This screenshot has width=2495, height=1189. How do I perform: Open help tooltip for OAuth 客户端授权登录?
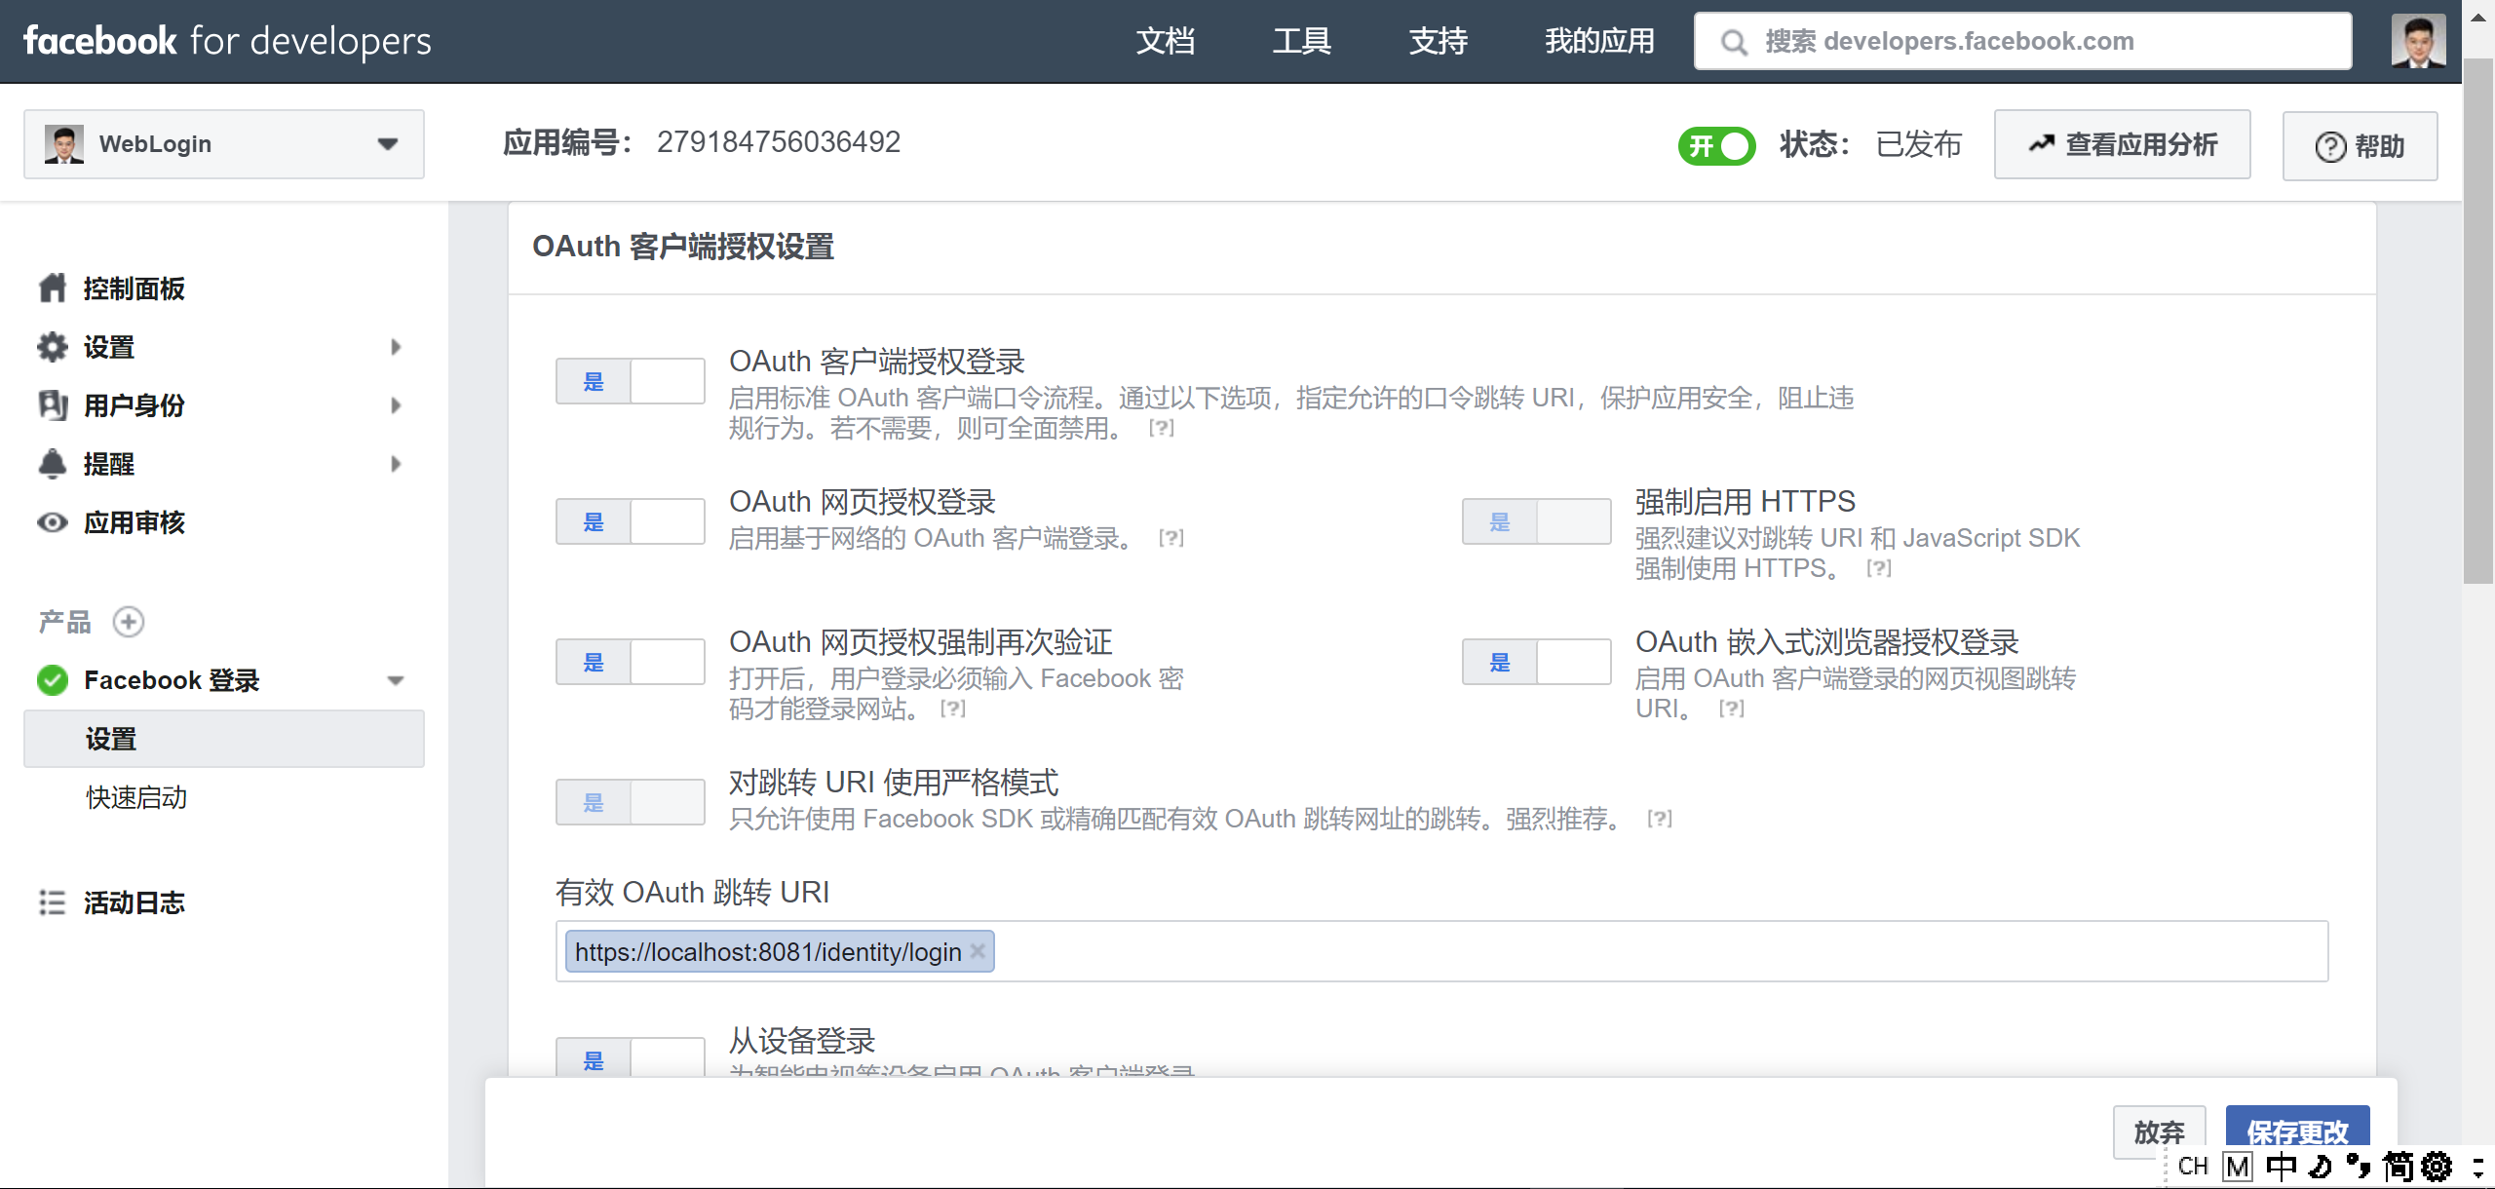pyautogui.click(x=1162, y=428)
